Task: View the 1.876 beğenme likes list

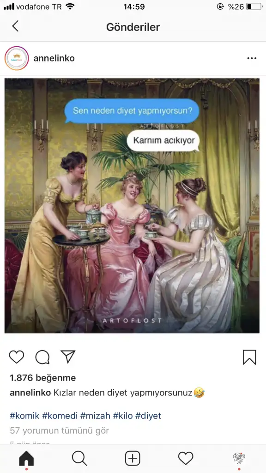Action: click(x=43, y=378)
